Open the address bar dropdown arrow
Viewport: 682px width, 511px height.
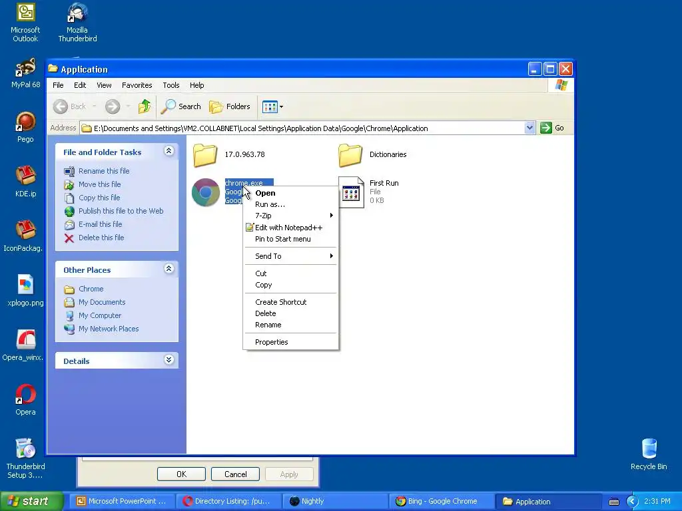[x=529, y=128]
